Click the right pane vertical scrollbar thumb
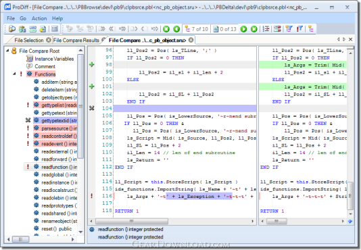The height and width of the screenshot is (250, 361). coord(350,196)
